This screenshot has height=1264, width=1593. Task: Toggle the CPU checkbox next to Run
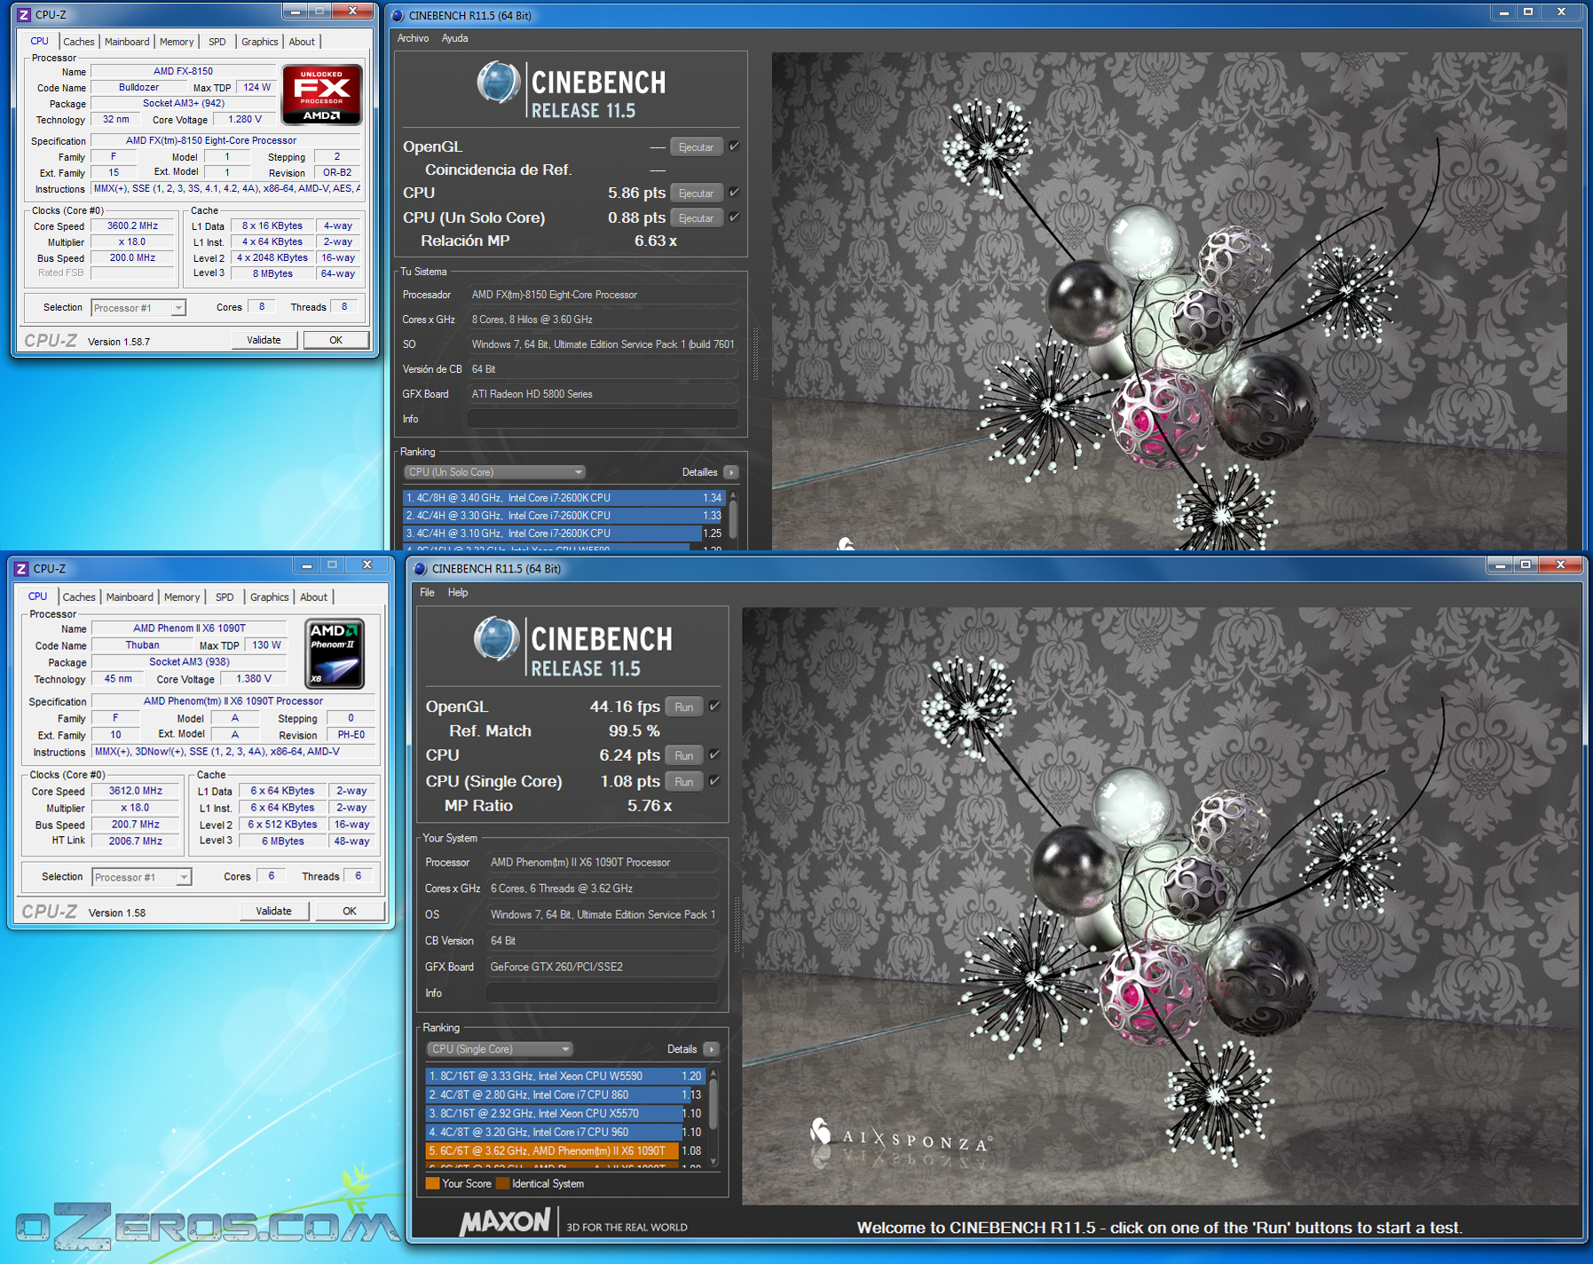tap(714, 755)
